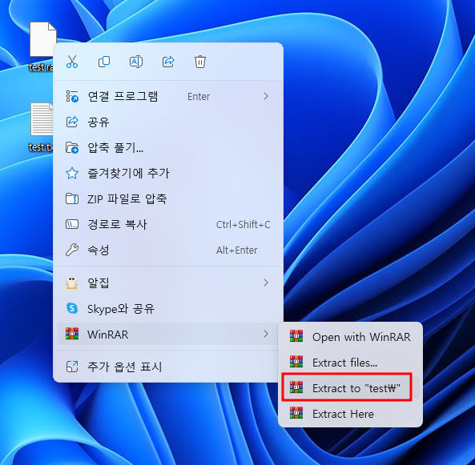Open the 연결 프로그램 menu entry

(x=168, y=97)
